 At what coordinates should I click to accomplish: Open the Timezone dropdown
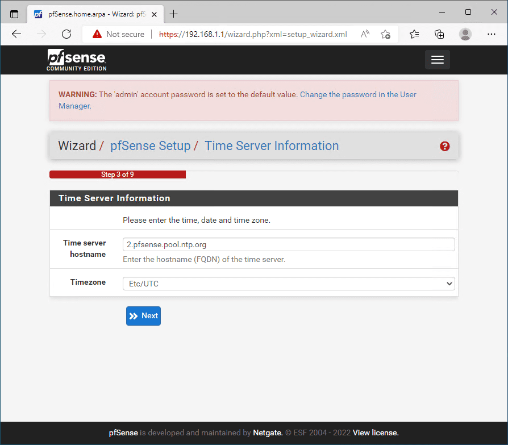[x=289, y=283]
